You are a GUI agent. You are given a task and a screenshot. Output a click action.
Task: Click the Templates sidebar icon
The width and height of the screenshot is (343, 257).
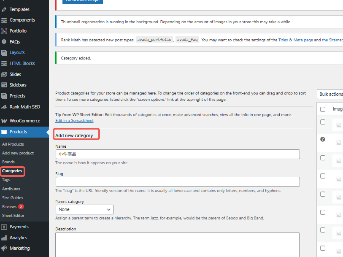tap(4, 9)
